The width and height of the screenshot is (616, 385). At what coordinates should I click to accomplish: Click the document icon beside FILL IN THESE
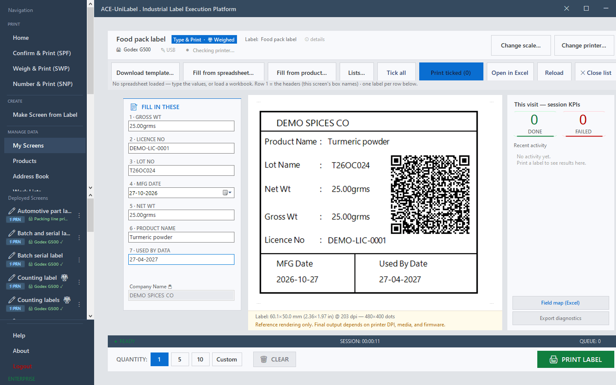[x=134, y=107]
